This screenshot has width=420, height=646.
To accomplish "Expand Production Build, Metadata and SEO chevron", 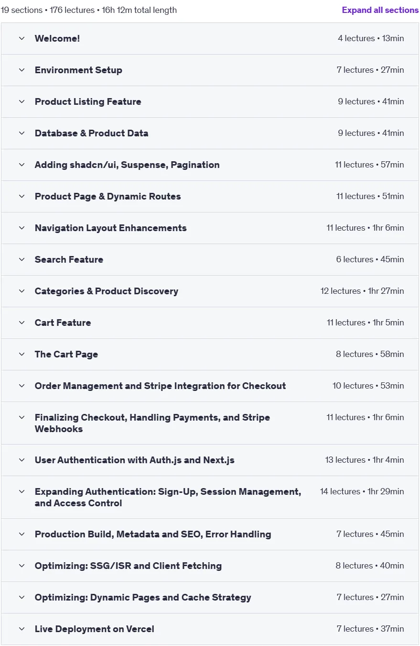I will (22, 534).
